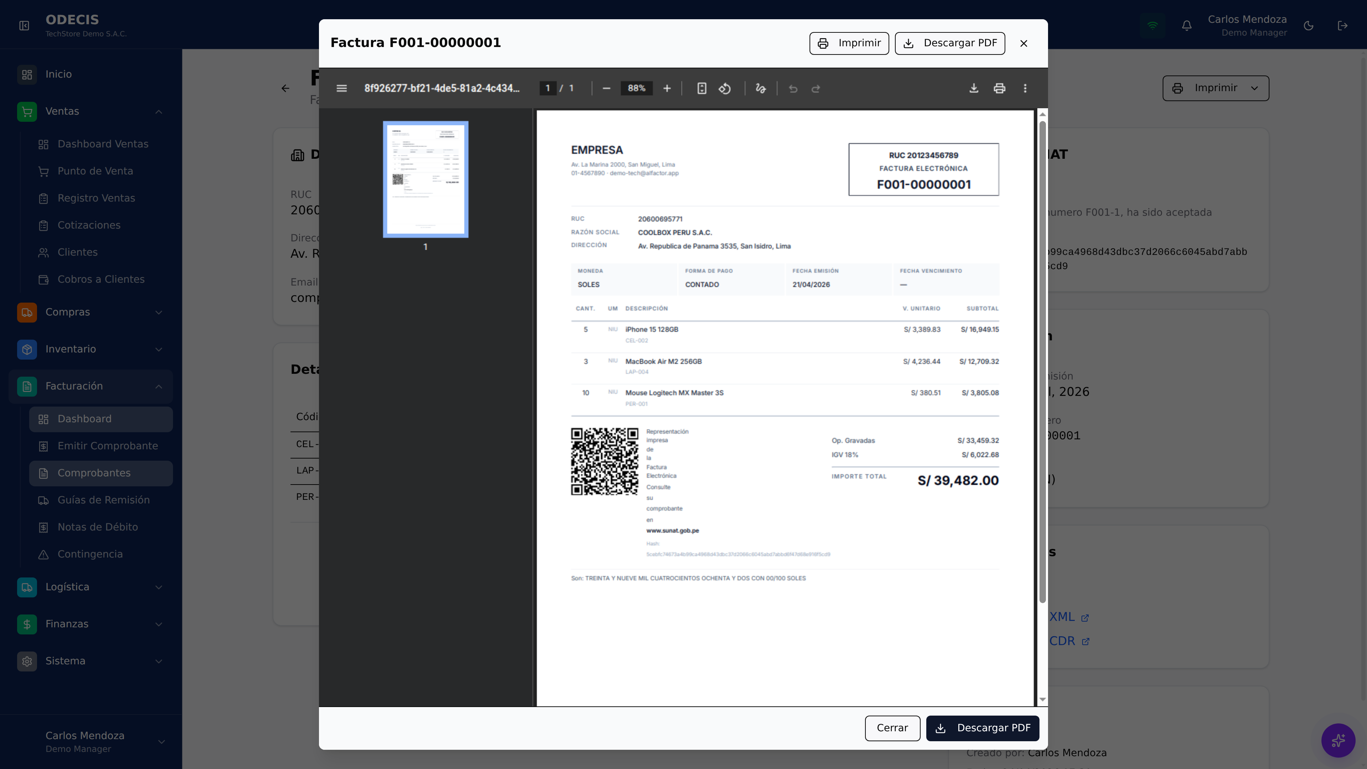The width and height of the screenshot is (1367, 769).
Task: Open the Imprimir dropdown on the background page
Action: [1215, 88]
